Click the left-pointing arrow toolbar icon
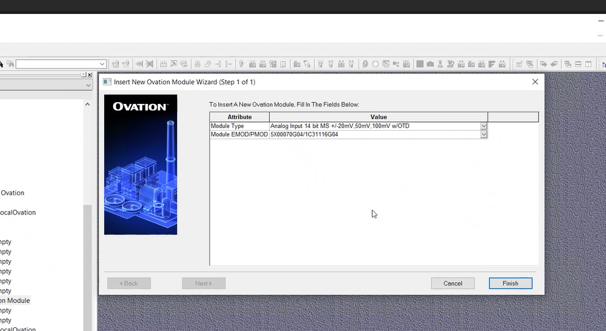Image resolution: width=606 pixels, height=331 pixels. pyautogui.click(x=553, y=64)
